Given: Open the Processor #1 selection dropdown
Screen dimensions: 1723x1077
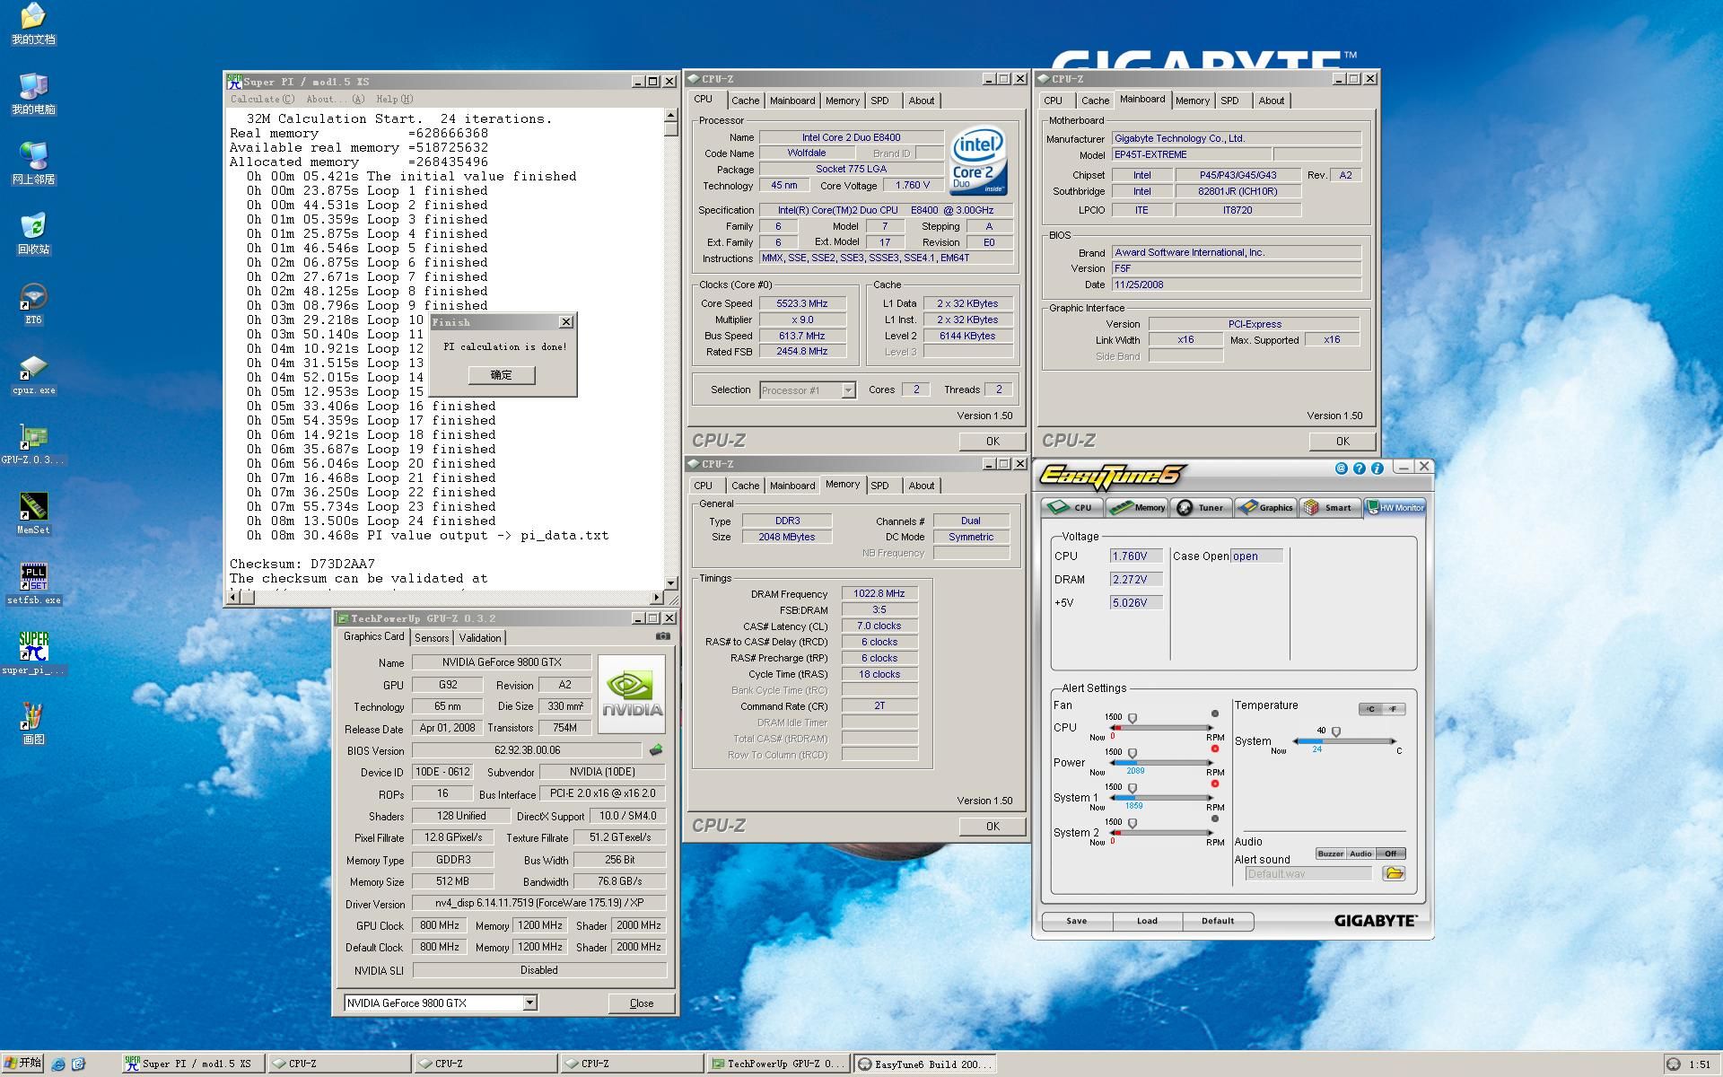Looking at the screenshot, I should tap(848, 390).
